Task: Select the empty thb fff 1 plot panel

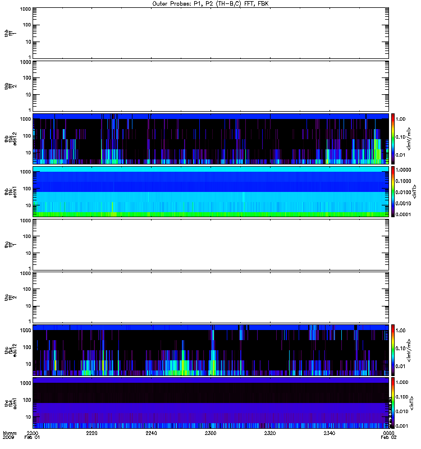Action: point(211,33)
